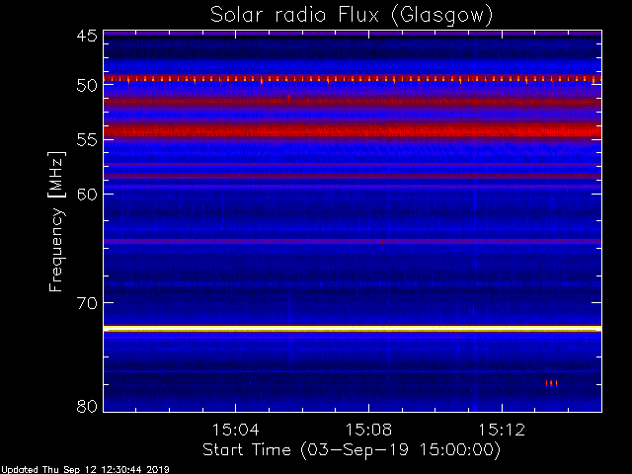The image size is (632, 474).
Task: Click the 15:04 time tick label
Action: tap(235, 430)
